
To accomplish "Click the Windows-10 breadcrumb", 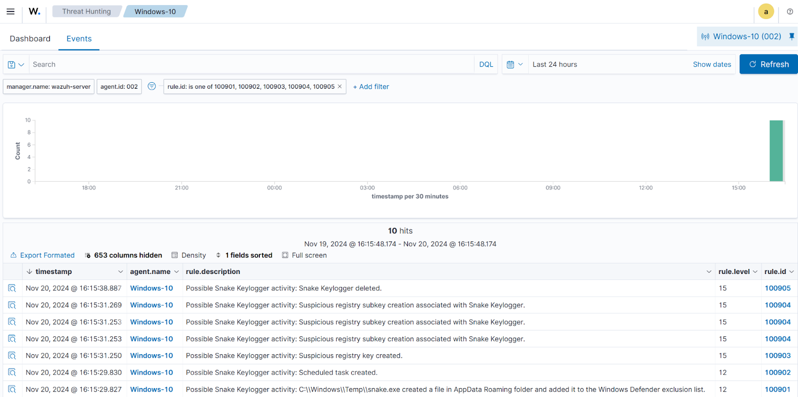I will click(155, 11).
